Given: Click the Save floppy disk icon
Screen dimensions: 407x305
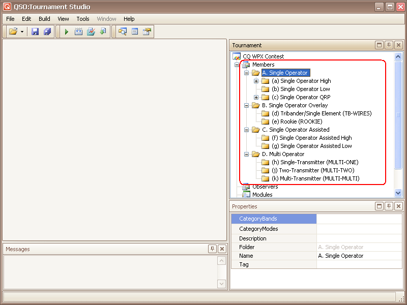Looking at the screenshot, I should [x=35, y=32].
